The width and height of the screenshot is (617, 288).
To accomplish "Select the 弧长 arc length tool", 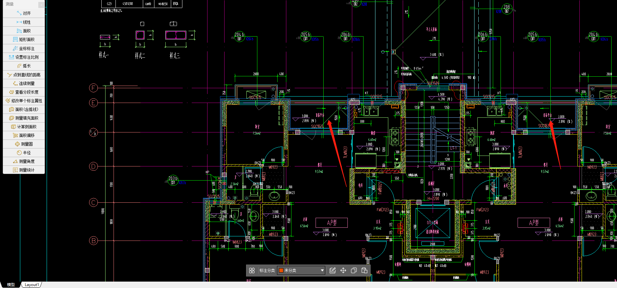I will click(24, 66).
